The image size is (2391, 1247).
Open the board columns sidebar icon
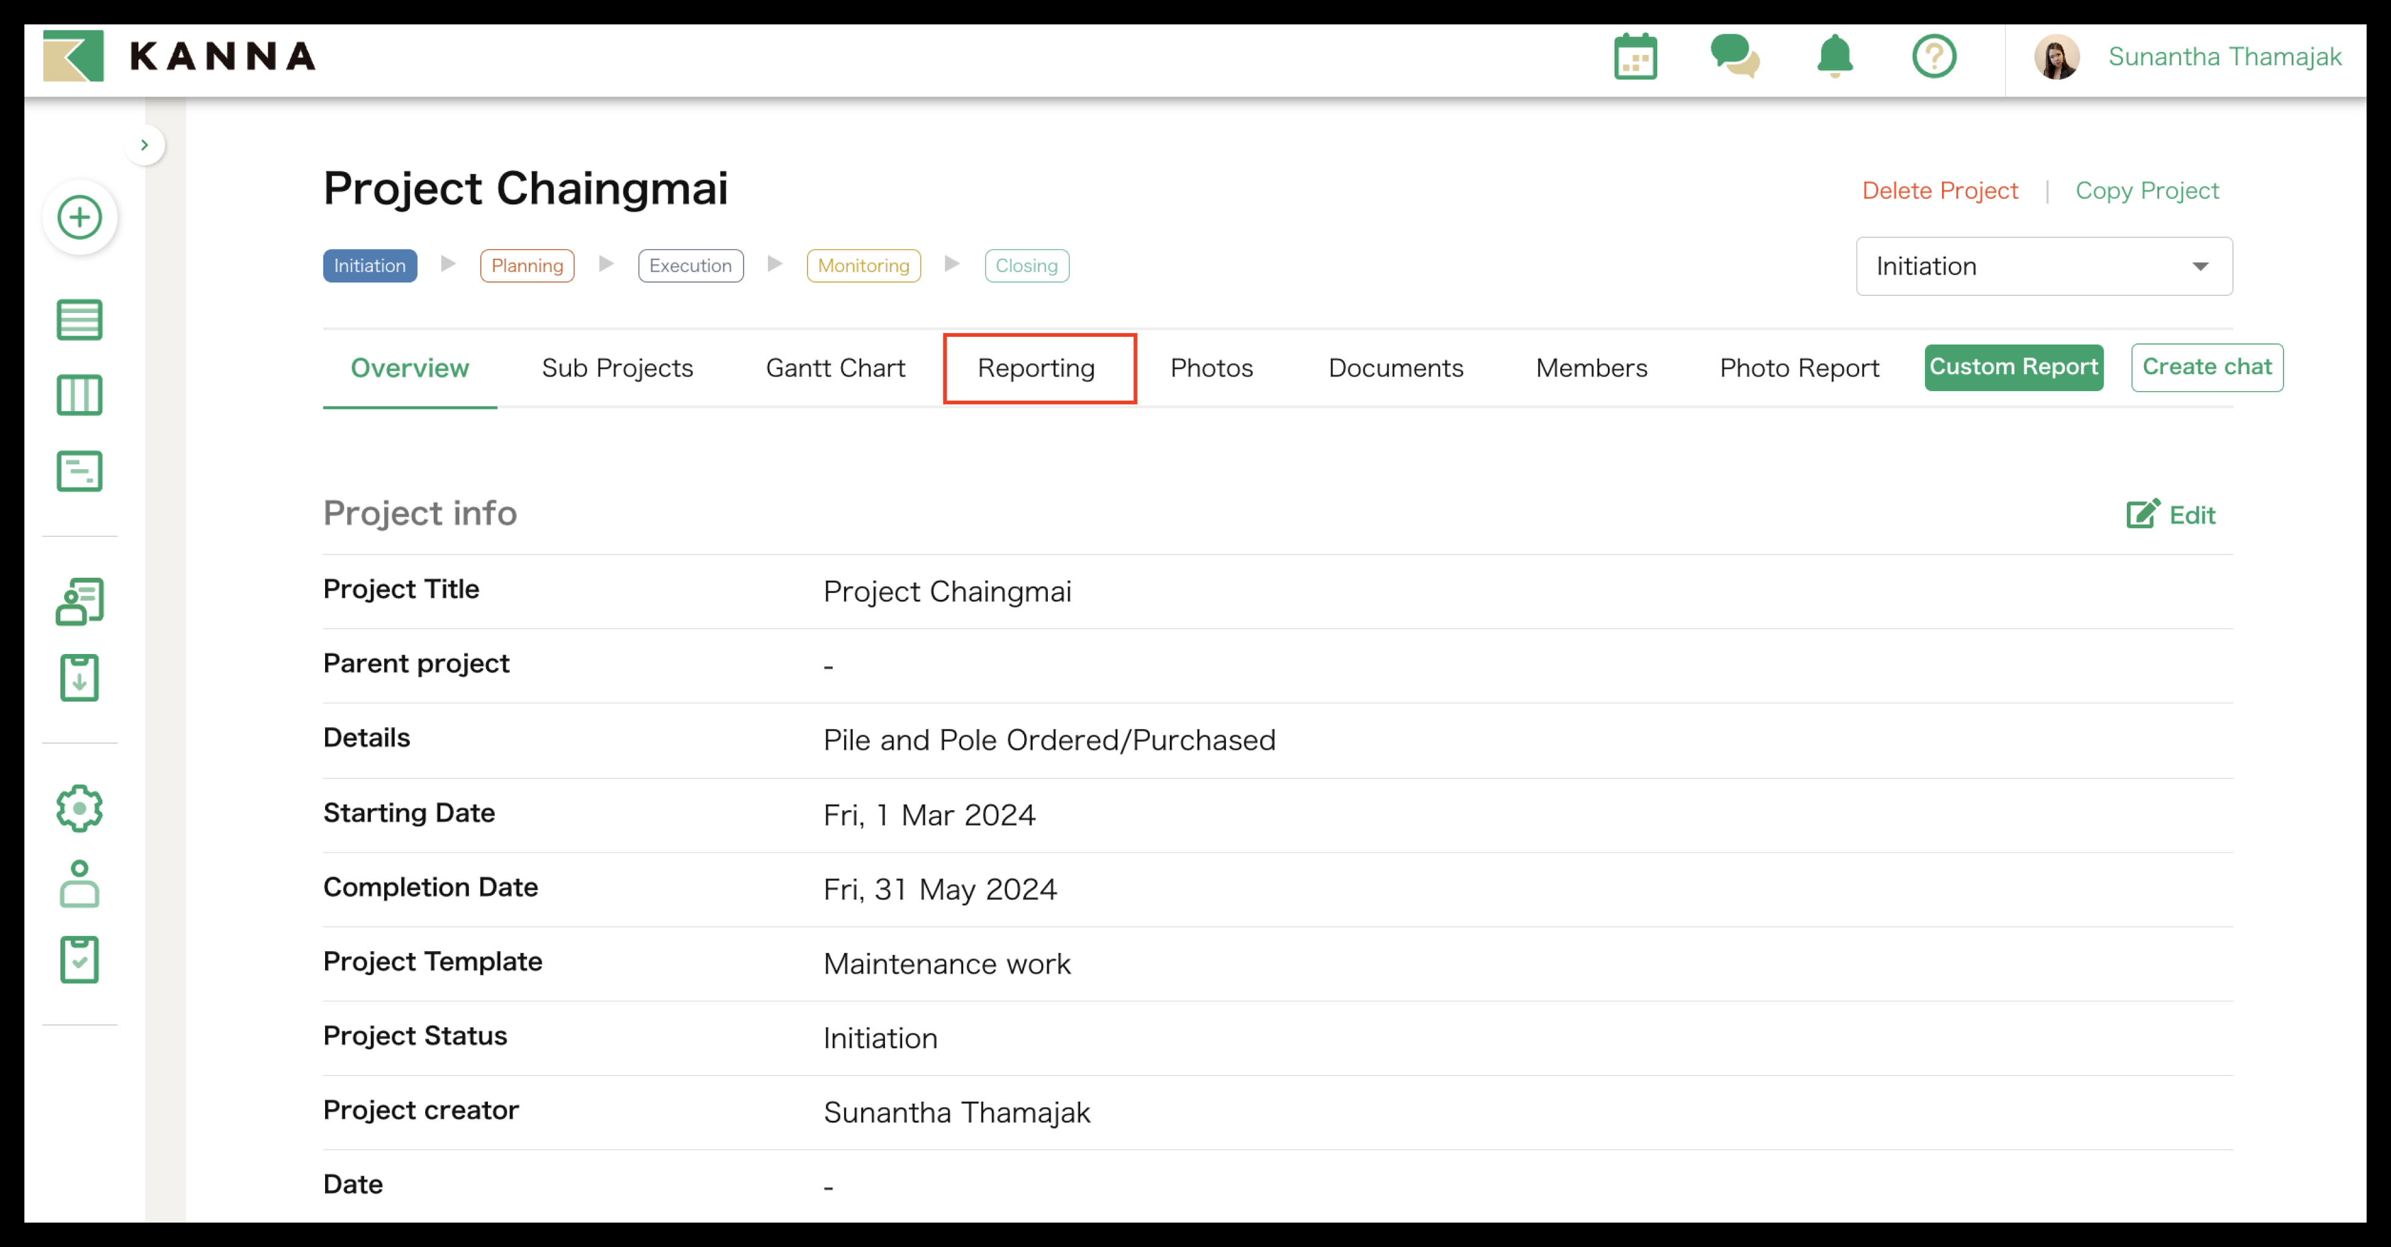[x=80, y=395]
